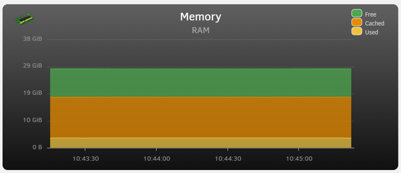Screen dimensions: 401x173
Task: Click the green Free area of chart
Action: click(x=200, y=82)
